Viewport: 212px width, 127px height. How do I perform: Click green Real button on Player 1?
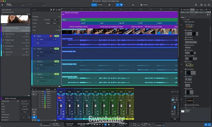pos(57,49)
